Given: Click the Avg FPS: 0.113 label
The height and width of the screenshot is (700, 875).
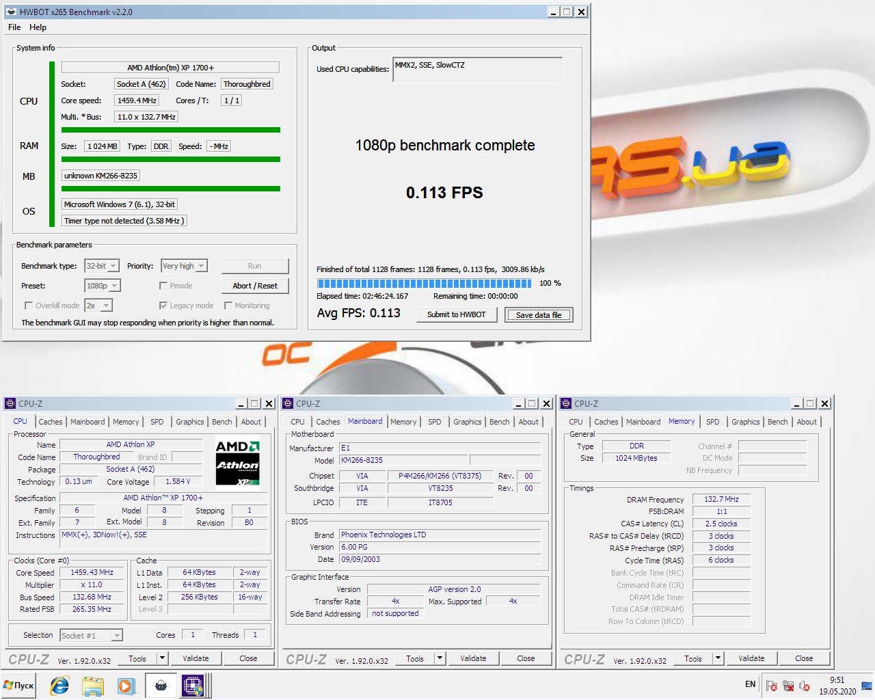Looking at the screenshot, I should point(359,313).
